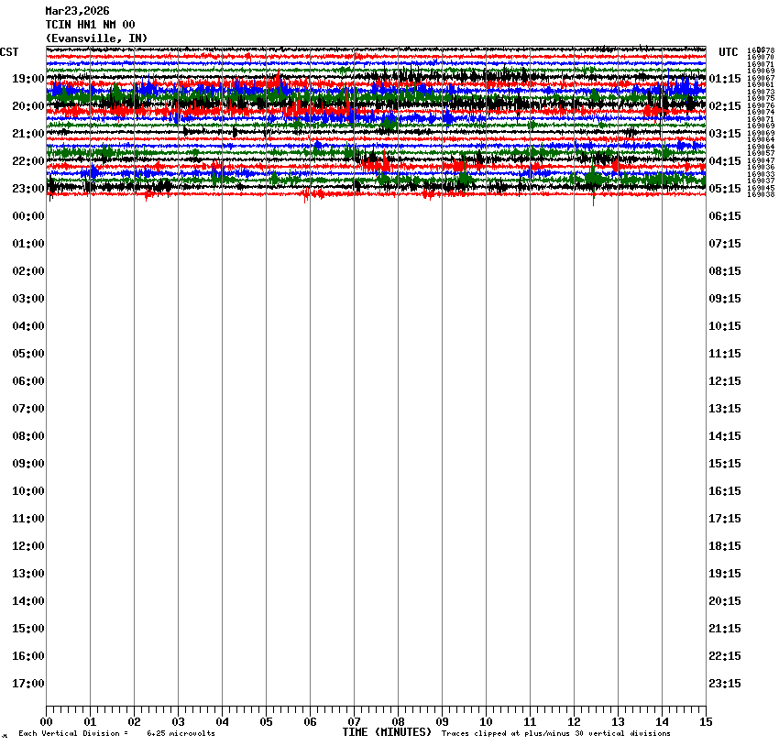Image resolution: width=779 pixels, height=746 pixels.
Task: Select the TCIN HN1 NM 00 station label
Action: pyautogui.click(x=90, y=25)
